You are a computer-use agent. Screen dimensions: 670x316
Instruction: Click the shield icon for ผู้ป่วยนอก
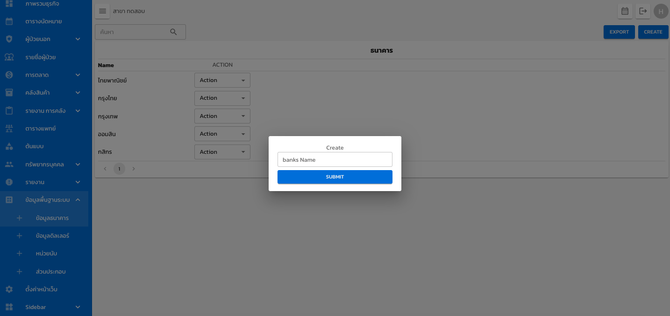(x=9, y=39)
